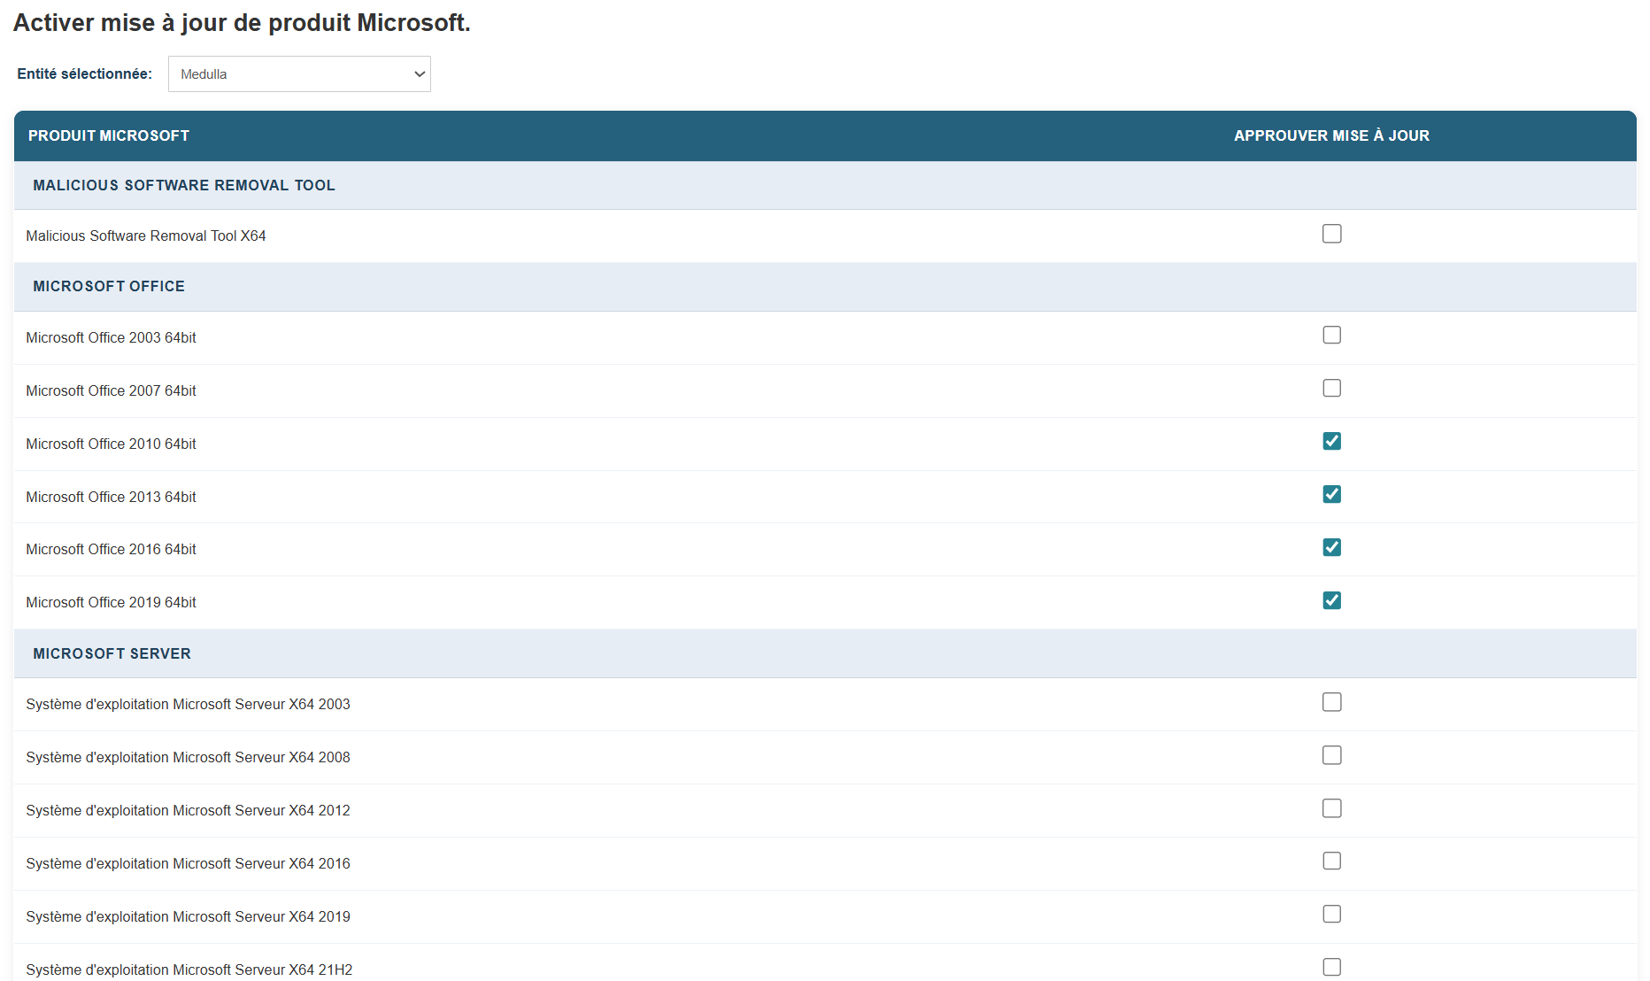Check the Microsoft Office 2003 64bit box
The width and height of the screenshot is (1650, 981).
pyautogui.click(x=1331, y=336)
